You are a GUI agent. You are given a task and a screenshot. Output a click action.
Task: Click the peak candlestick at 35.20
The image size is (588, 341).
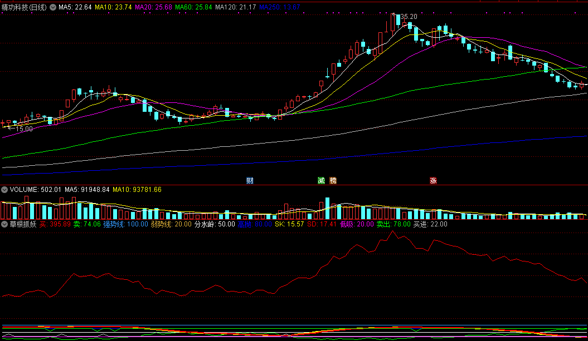[392, 22]
